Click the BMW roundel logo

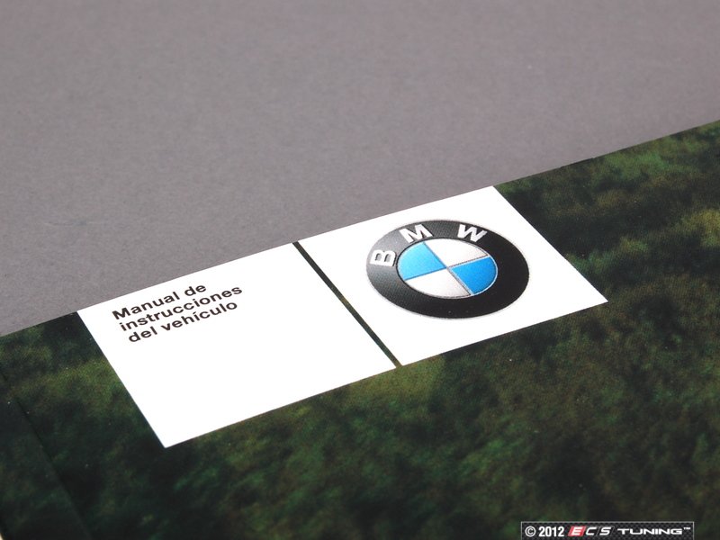tap(447, 268)
